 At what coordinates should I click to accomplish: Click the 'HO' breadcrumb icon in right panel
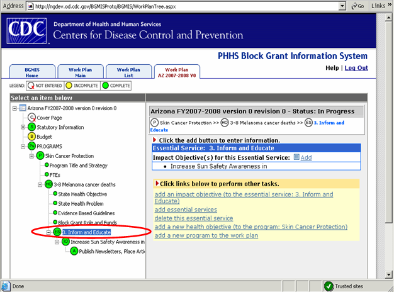pos(225,122)
